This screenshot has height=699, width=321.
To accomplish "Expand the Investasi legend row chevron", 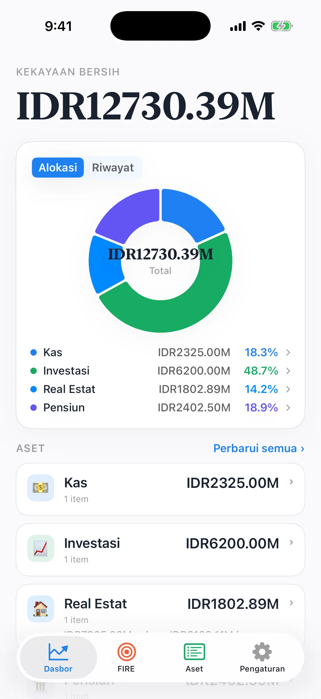I will click(x=288, y=371).
